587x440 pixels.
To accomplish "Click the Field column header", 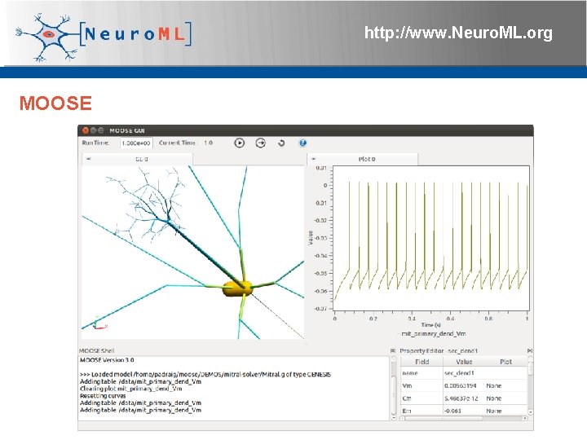I will coord(422,362).
